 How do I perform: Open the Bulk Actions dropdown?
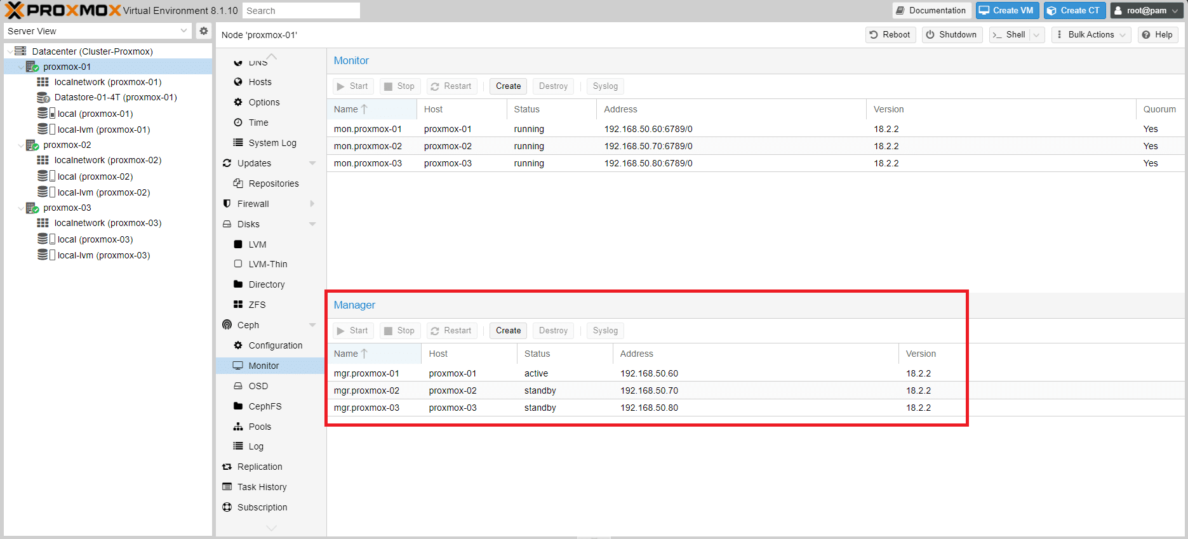click(1090, 35)
